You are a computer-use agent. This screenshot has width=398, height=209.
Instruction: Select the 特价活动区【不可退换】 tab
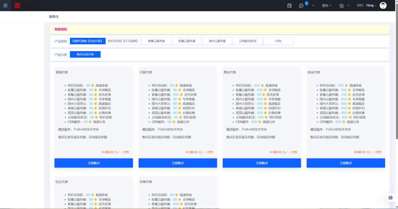123,41
